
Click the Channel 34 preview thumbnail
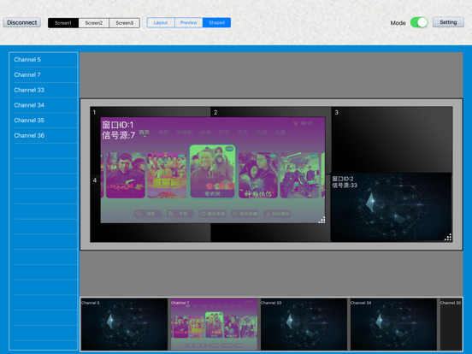[x=393, y=324]
